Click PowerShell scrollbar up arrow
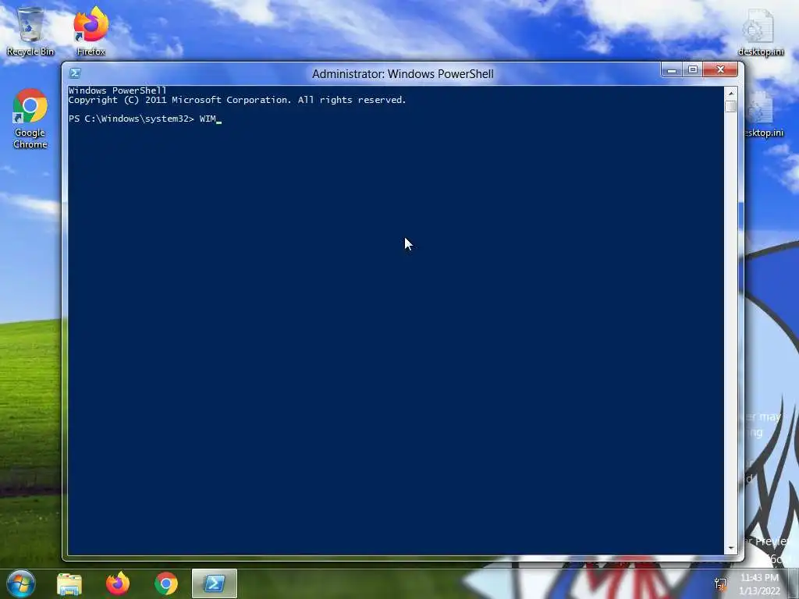Viewport: 799px width, 599px height. [x=730, y=94]
